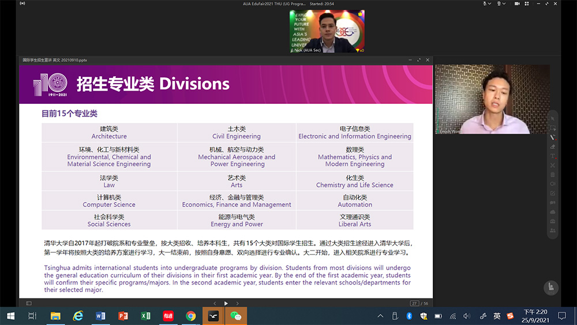Open participants icon in side toolbar
The image size is (577, 325).
(x=553, y=230)
